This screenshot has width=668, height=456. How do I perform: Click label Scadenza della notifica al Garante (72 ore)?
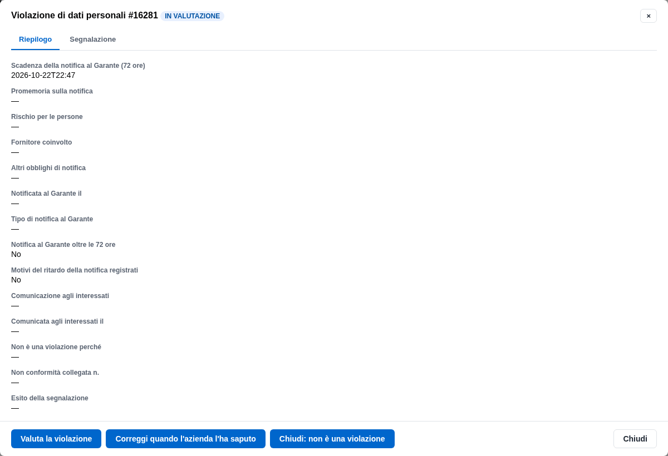(78, 66)
